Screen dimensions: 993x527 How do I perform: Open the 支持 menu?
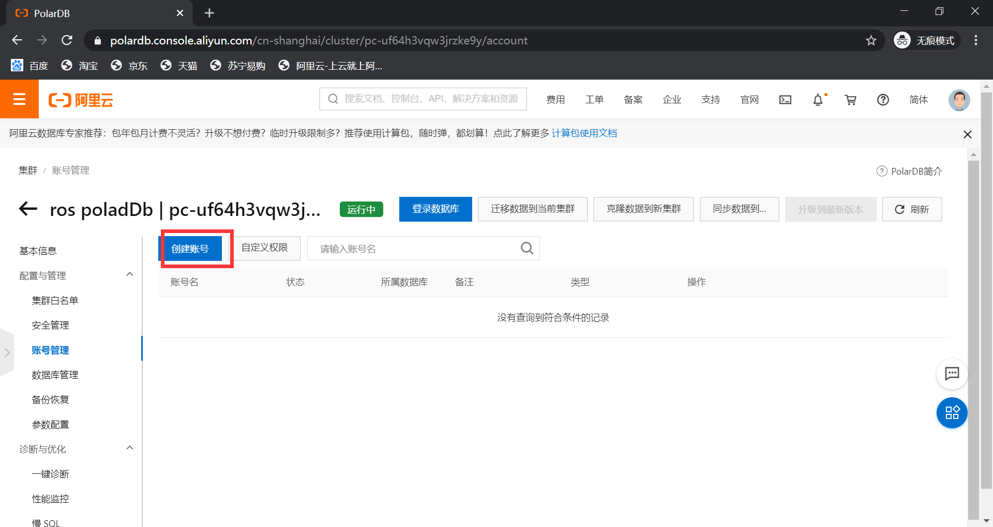pyautogui.click(x=711, y=100)
